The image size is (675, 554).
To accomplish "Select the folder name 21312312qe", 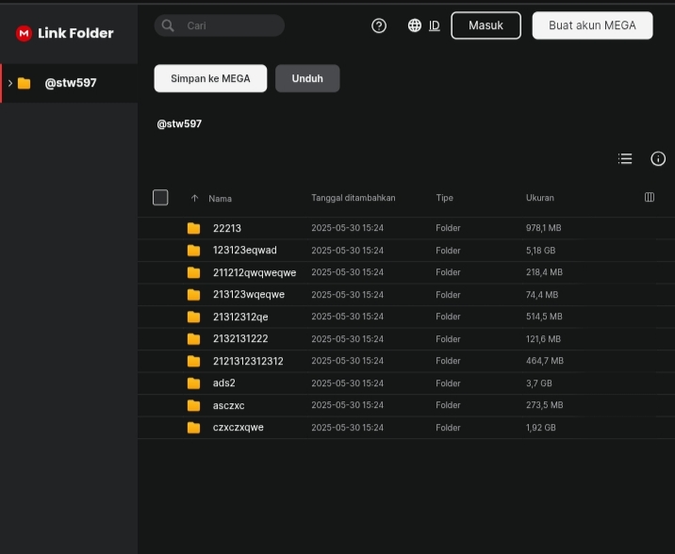I will (x=240, y=317).
